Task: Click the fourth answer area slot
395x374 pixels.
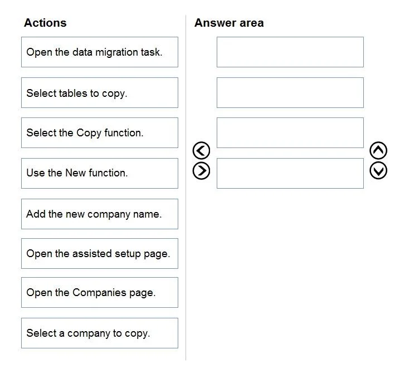Action: point(290,173)
